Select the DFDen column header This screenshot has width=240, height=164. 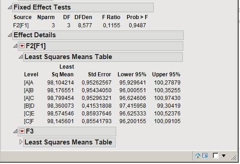[83, 17]
